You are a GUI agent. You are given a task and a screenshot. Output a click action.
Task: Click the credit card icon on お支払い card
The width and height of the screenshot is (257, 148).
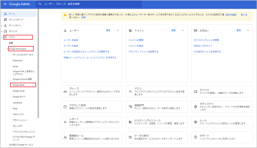(x=196, y=30)
